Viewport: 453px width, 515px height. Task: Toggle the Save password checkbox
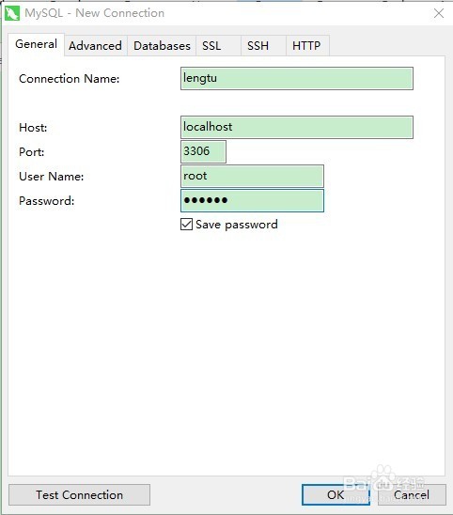click(x=186, y=225)
